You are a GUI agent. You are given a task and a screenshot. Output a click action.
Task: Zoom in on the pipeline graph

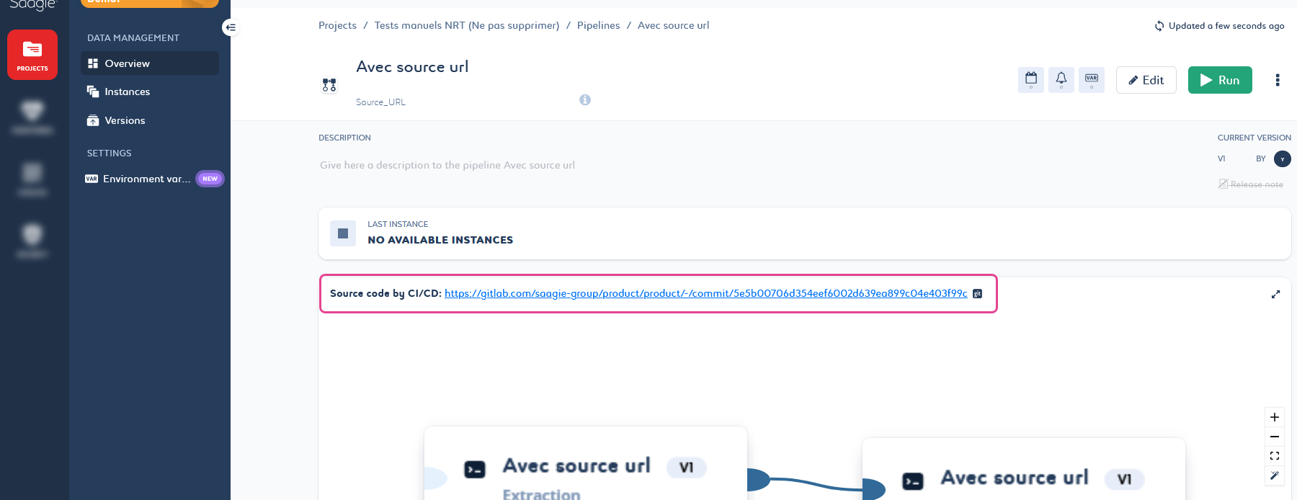tap(1275, 417)
